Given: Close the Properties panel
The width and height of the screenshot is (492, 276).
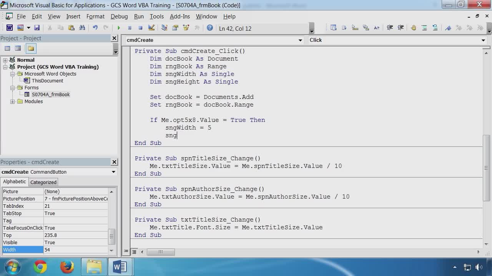Looking at the screenshot, I should [114, 162].
